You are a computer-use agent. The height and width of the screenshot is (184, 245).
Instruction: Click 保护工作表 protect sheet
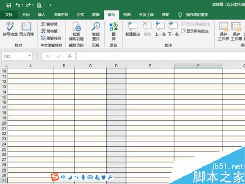(x=223, y=31)
